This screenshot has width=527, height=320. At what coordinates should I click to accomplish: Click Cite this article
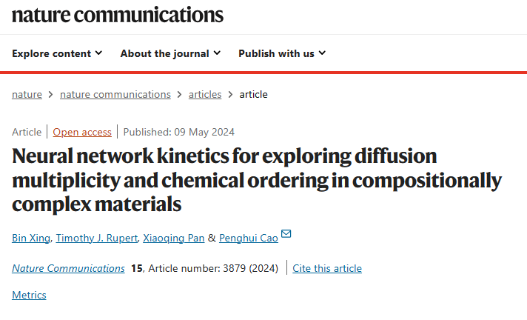(327, 268)
